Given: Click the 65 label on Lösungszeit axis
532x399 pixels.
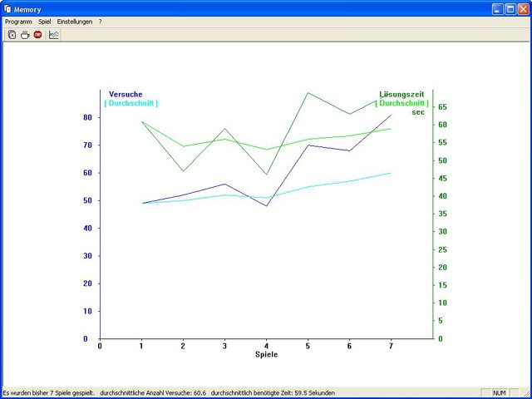Looking at the screenshot, I should click(x=443, y=107).
